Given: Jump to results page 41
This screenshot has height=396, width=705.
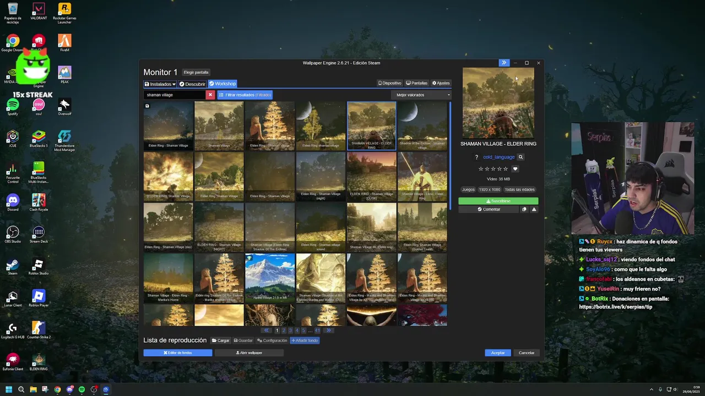Looking at the screenshot, I should click(x=317, y=331).
